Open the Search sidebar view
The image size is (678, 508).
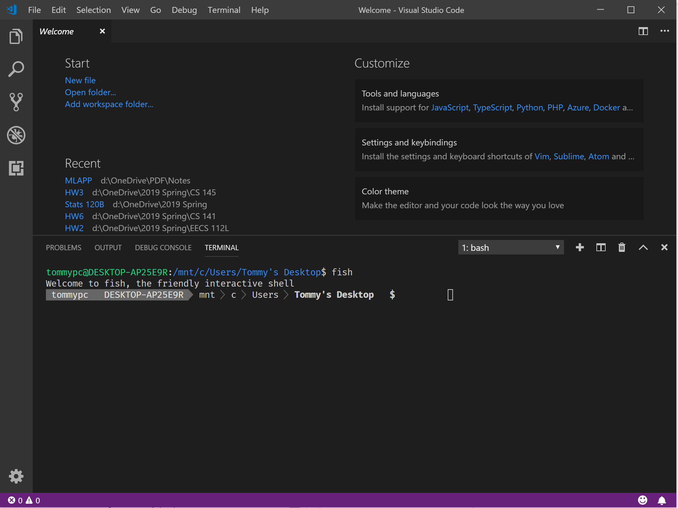click(x=16, y=69)
